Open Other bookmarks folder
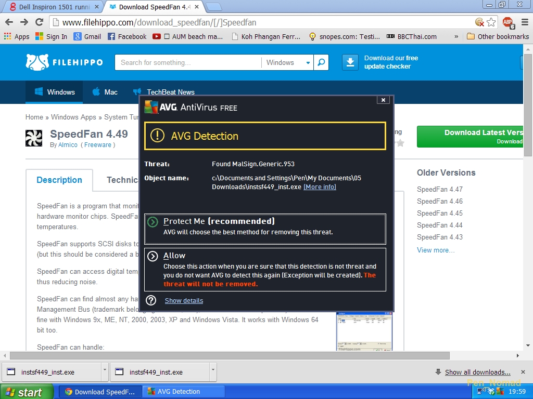Image resolution: width=533 pixels, height=399 pixels. pyautogui.click(x=498, y=37)
